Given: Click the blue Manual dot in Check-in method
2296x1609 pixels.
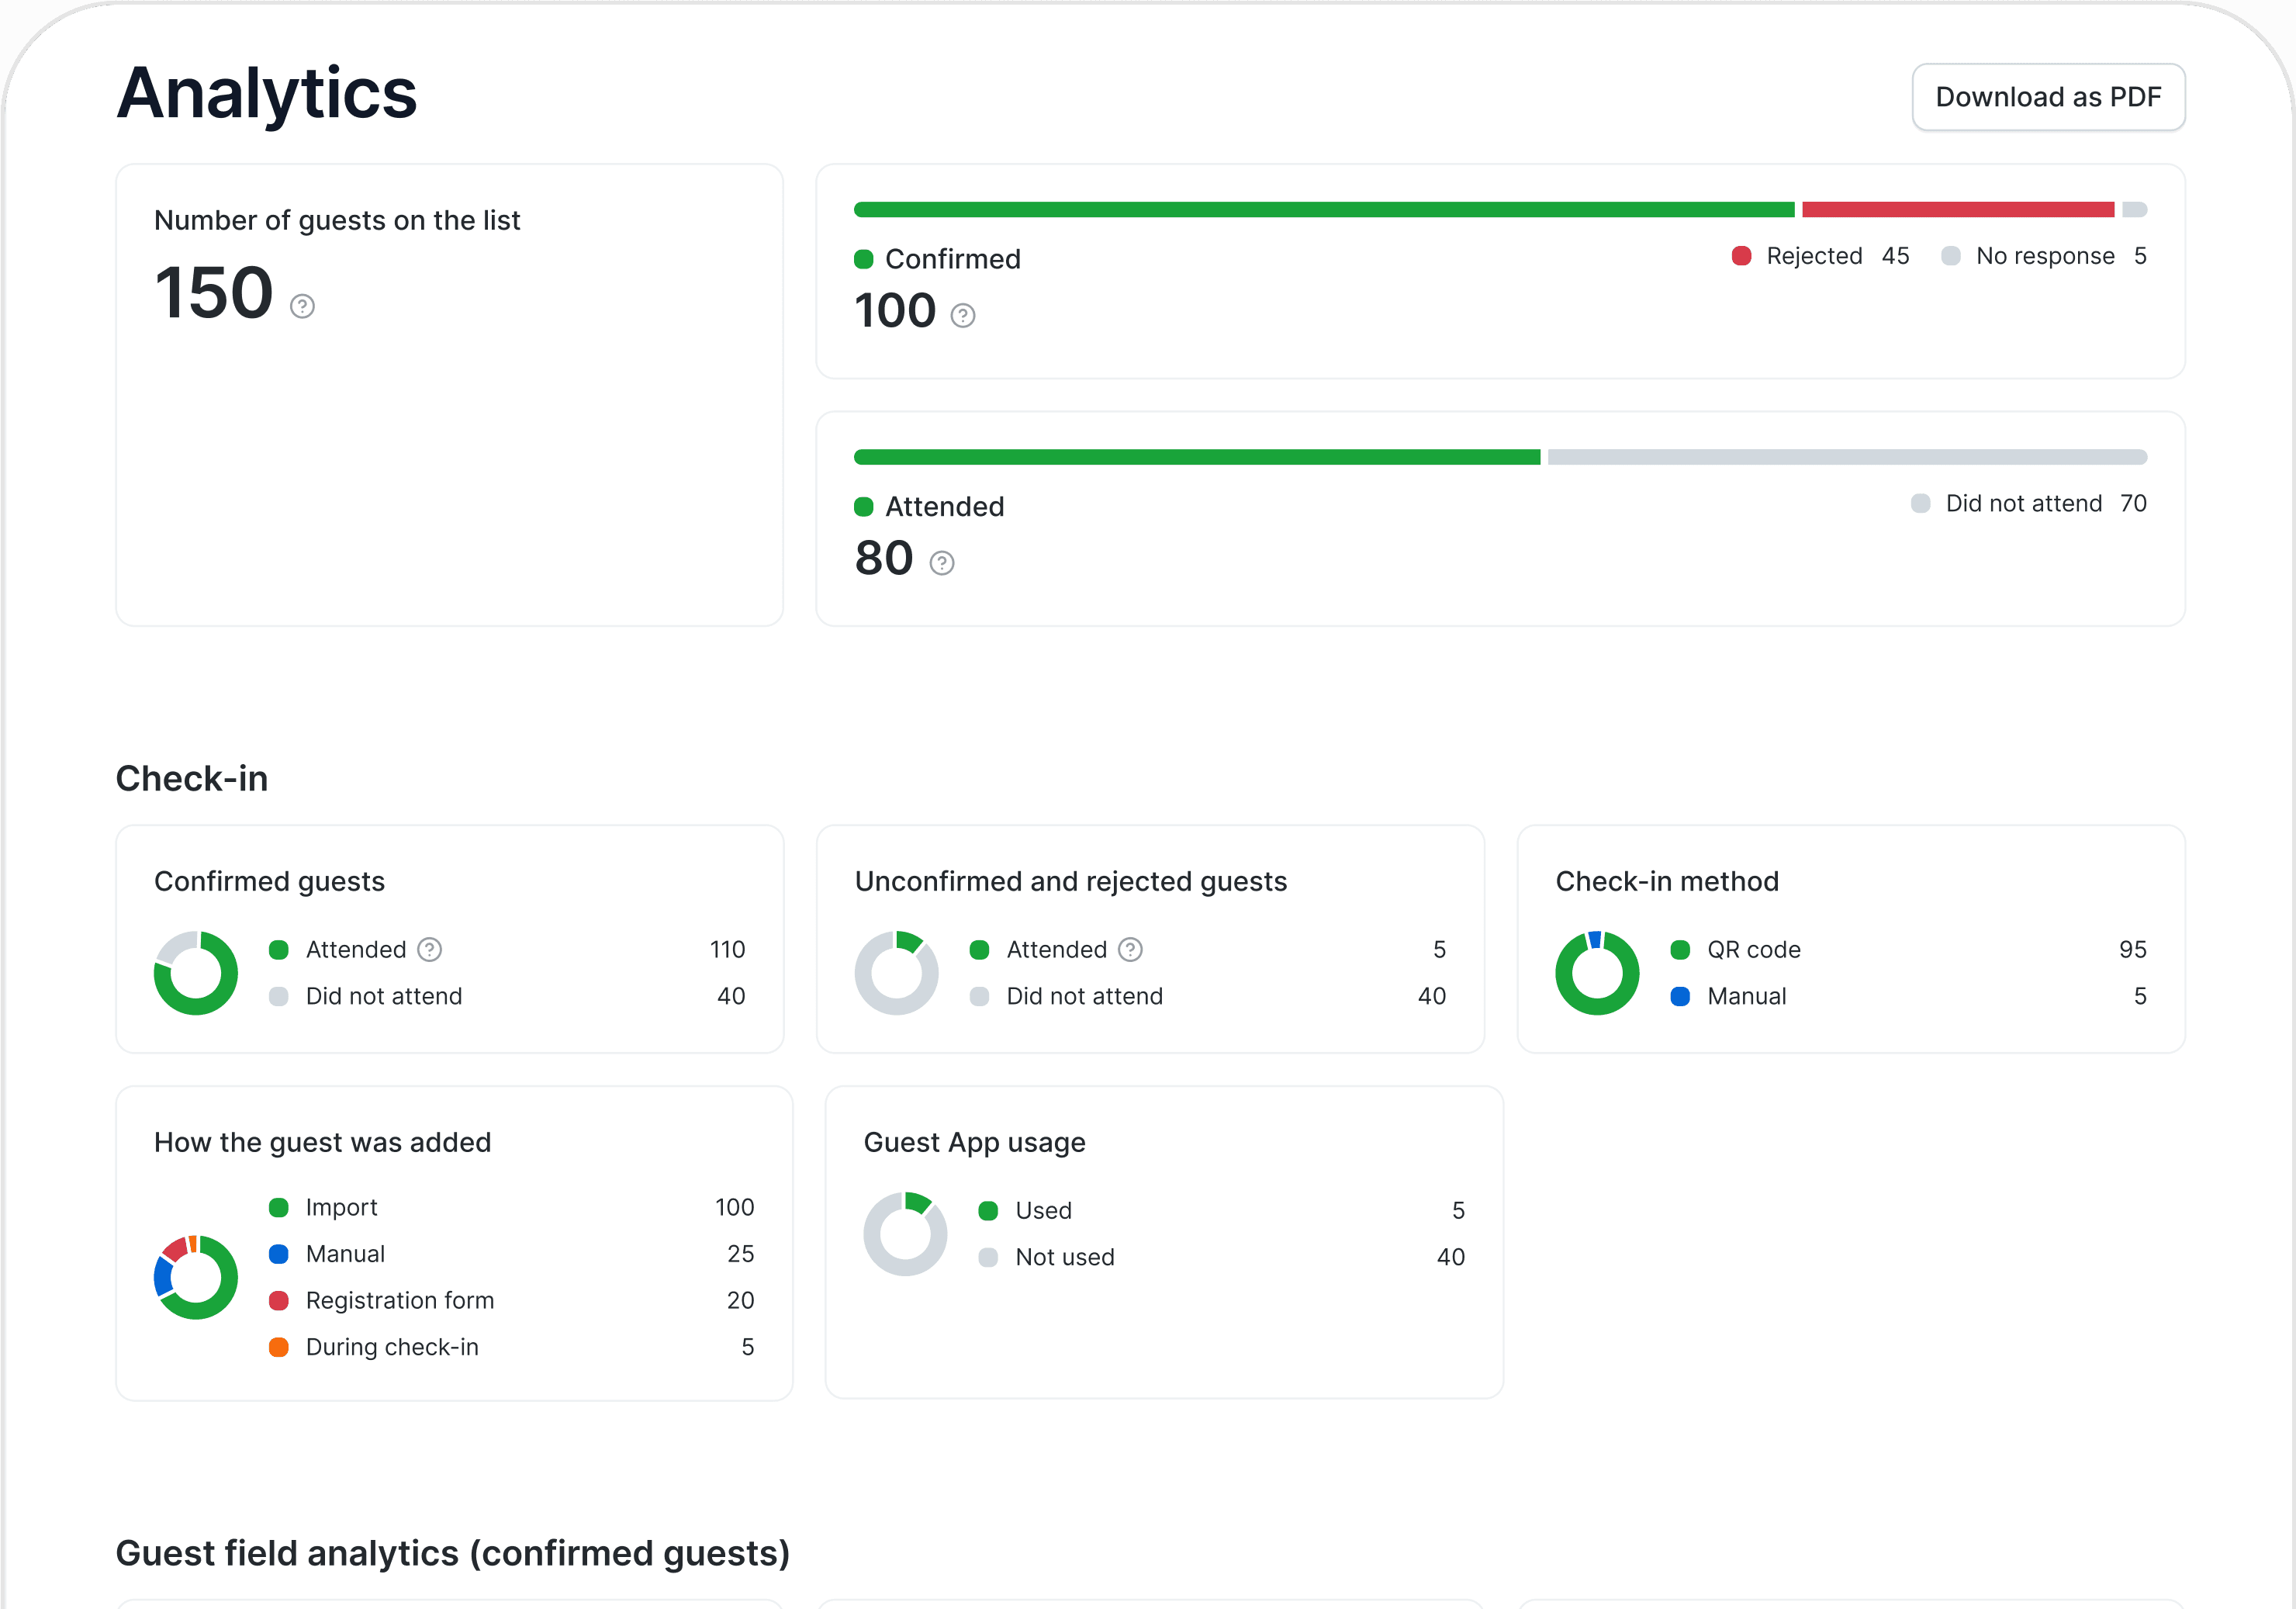Looking at the screenshot, I should coord(1680,996).
